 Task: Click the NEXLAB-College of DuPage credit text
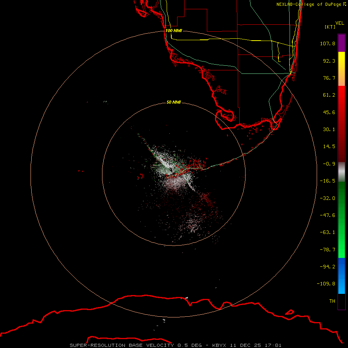[x=311, y=4]
